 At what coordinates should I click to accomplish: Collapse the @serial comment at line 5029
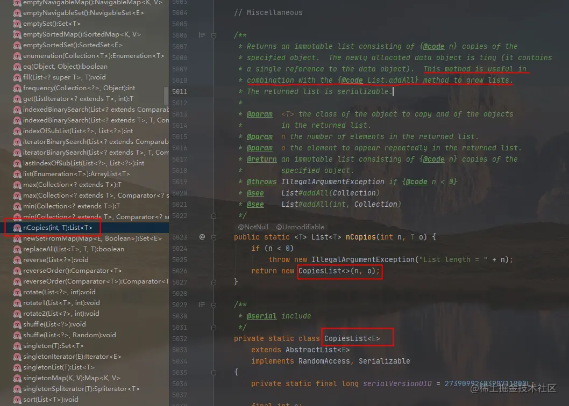click(x=214, y=305)
